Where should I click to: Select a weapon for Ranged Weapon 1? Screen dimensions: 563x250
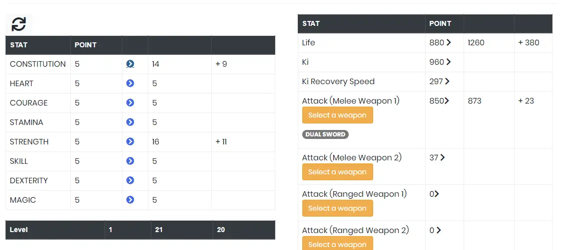pyautogui.click(x=337, y=208)
